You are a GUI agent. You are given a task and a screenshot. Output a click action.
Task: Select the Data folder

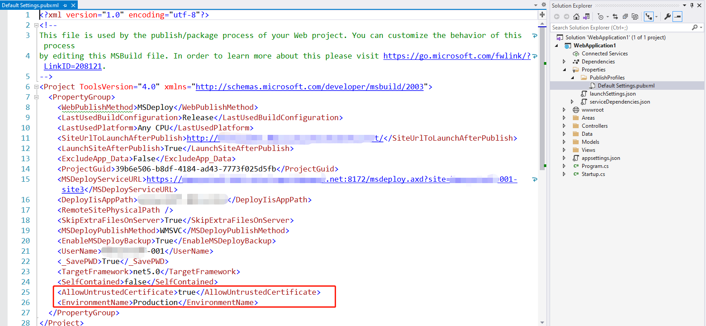click(587, 134)
